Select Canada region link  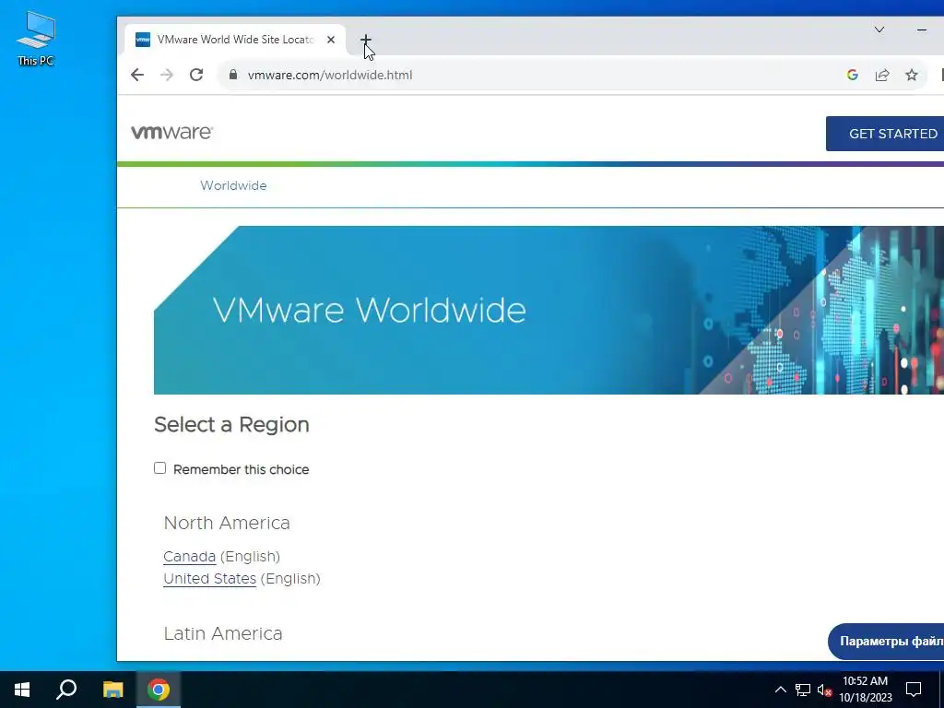[x=190, y=556]
